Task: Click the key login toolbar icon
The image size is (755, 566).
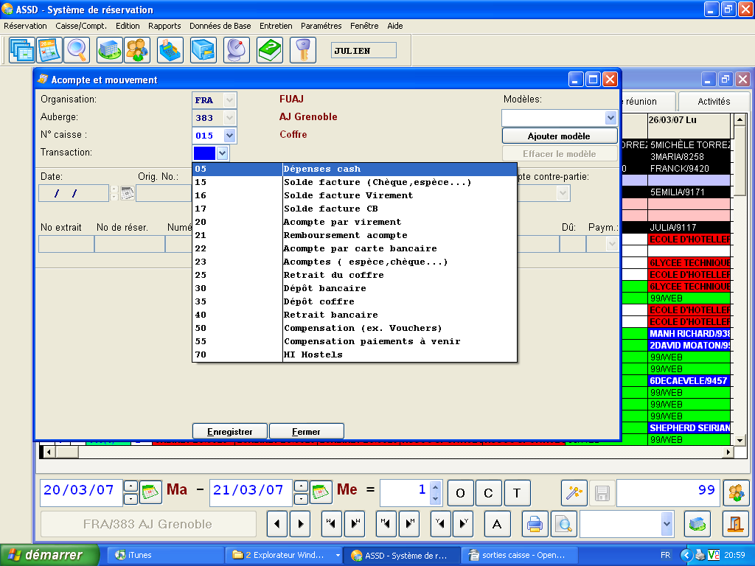Action: (303, 50)
